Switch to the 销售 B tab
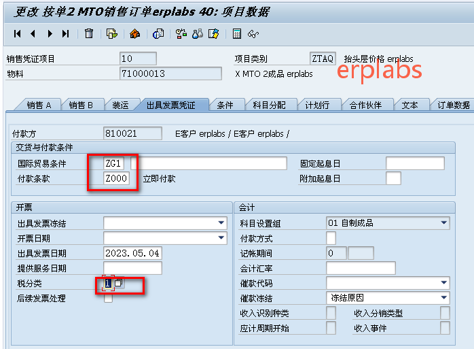 click(x=81, y=105)
